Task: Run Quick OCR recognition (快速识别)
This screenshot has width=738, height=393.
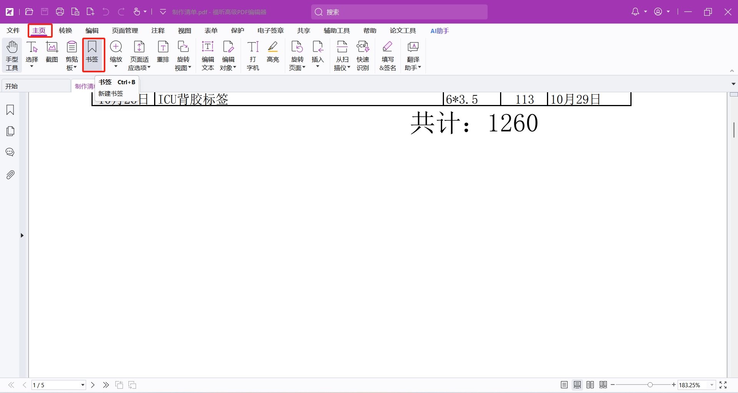Action: pyautogui.click(x=362, y=55)
